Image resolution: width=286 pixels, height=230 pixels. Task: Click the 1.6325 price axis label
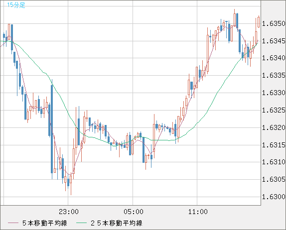point(274,110)
